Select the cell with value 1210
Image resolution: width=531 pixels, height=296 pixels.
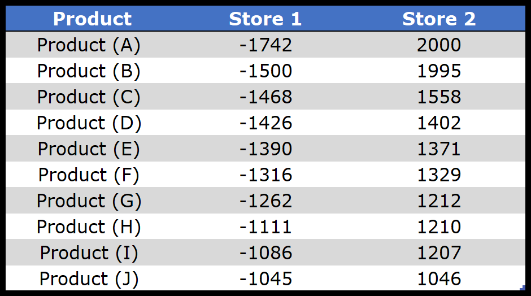pyautogui.click(x=439, y=227)
